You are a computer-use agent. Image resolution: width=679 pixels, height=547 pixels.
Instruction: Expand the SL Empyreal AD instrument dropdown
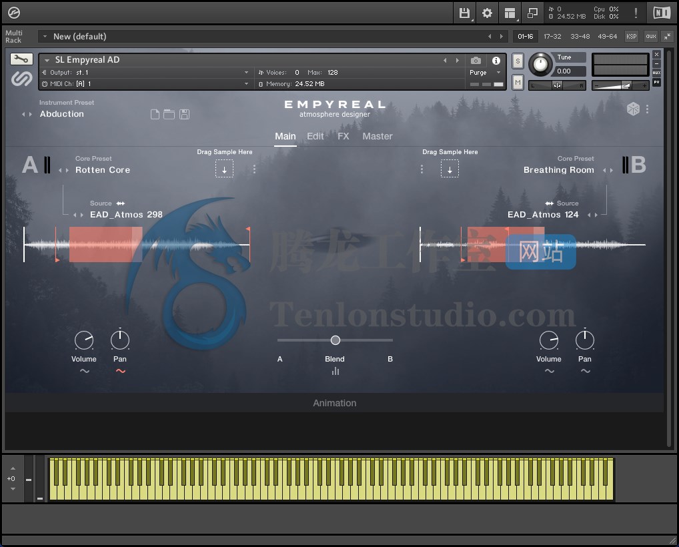click(47, 60)
